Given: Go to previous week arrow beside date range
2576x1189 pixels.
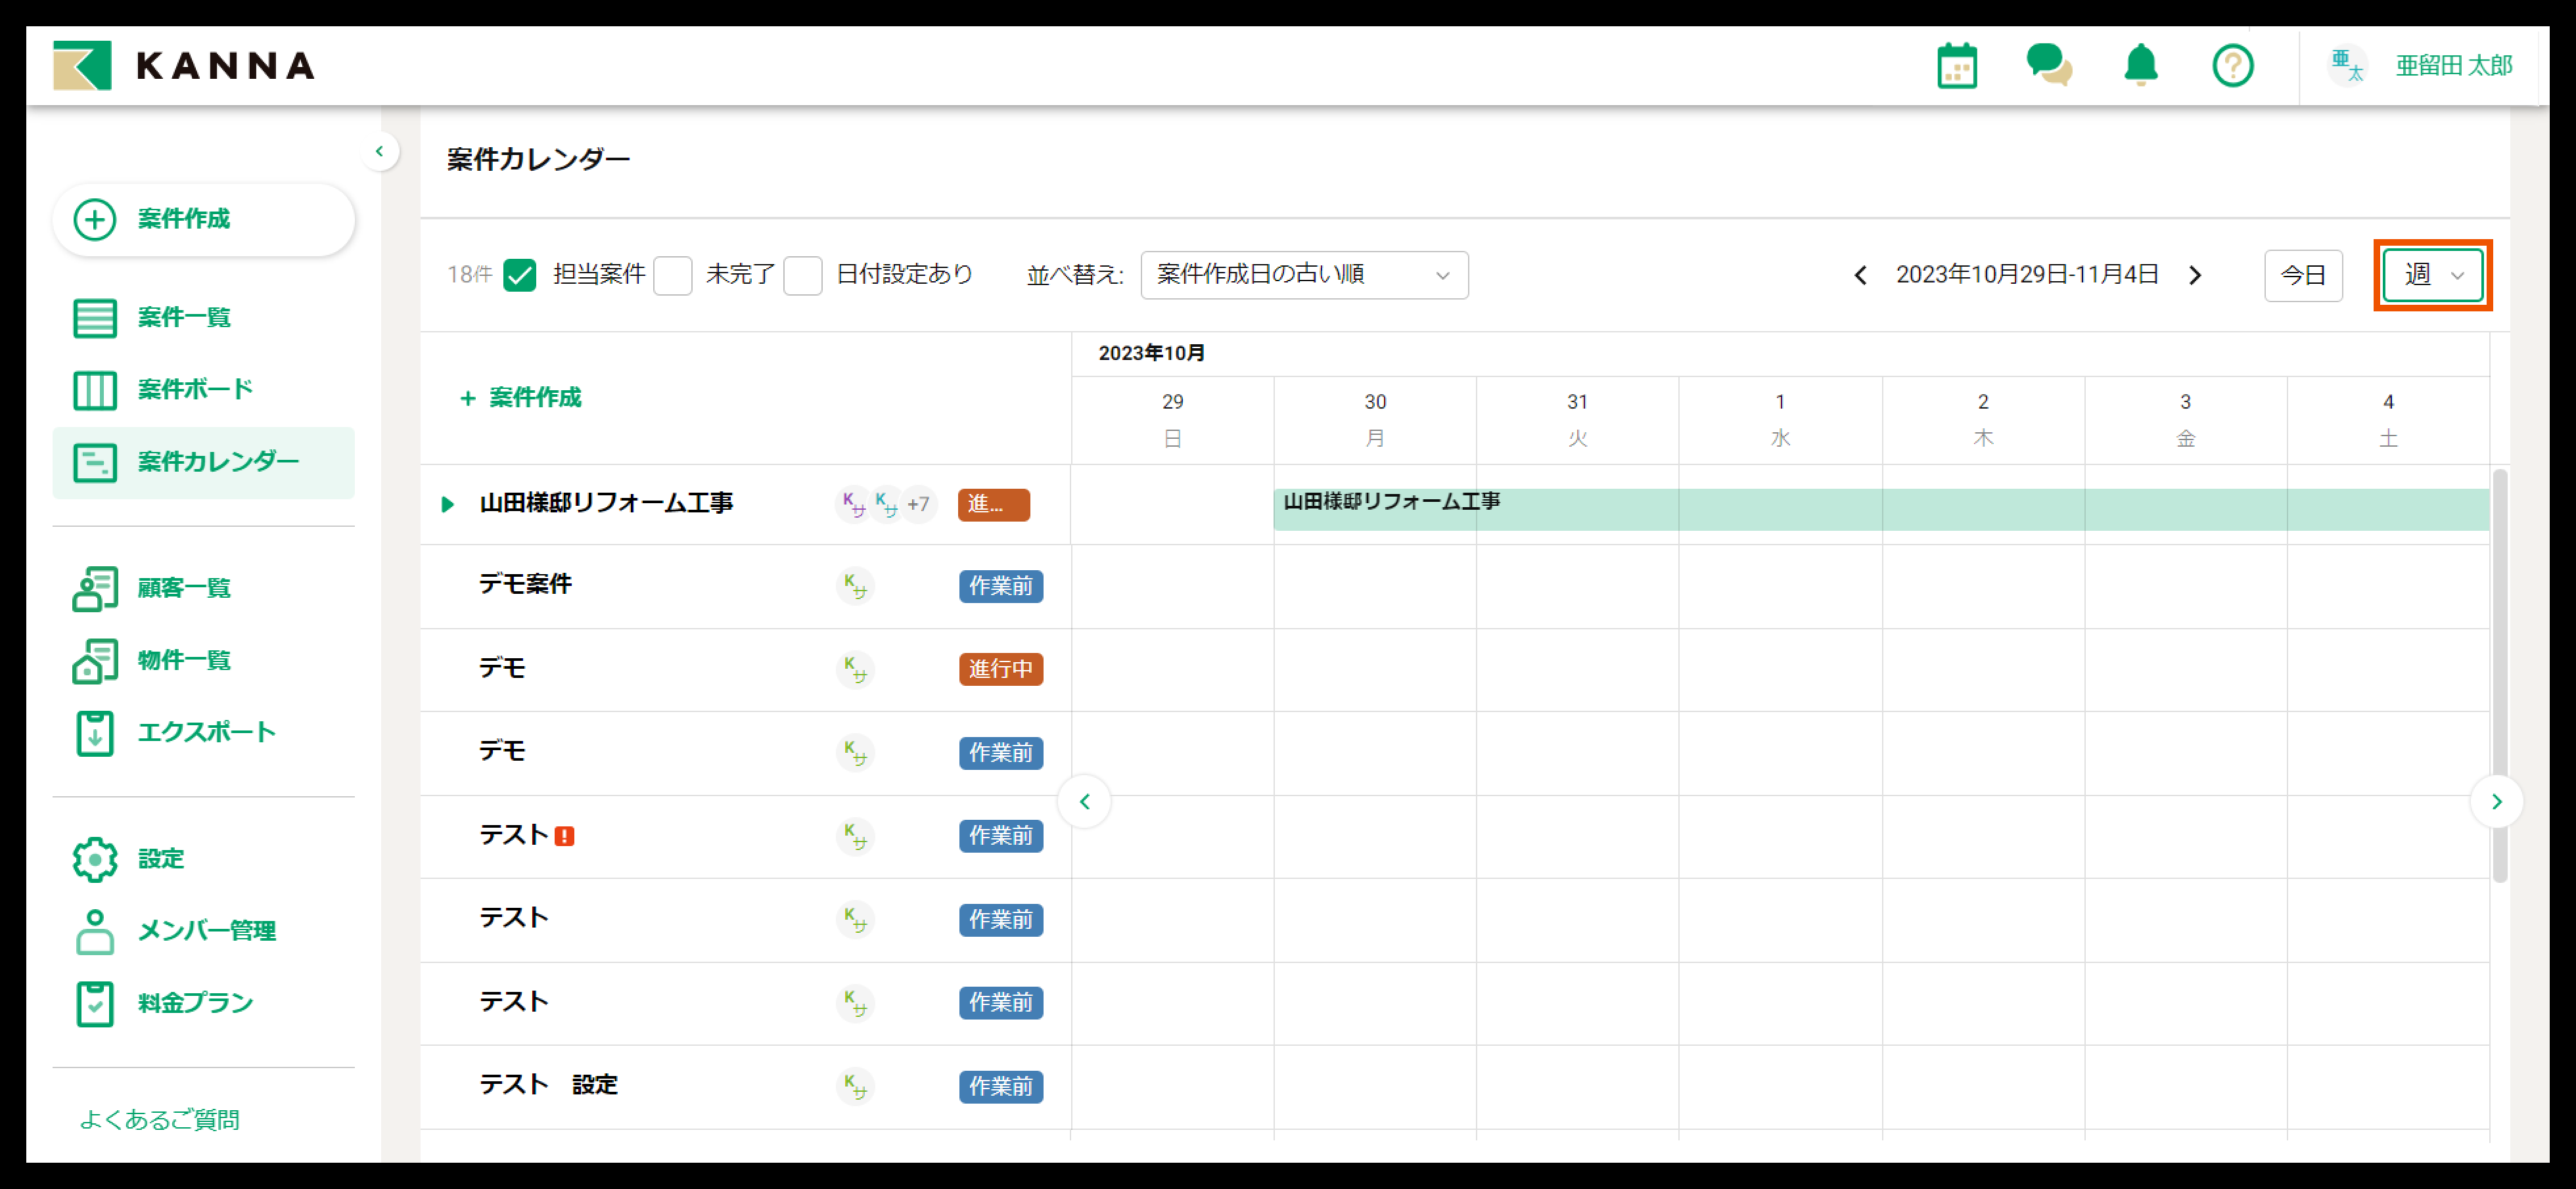Looking at the screenshot, I should (x=1860, y=275).
